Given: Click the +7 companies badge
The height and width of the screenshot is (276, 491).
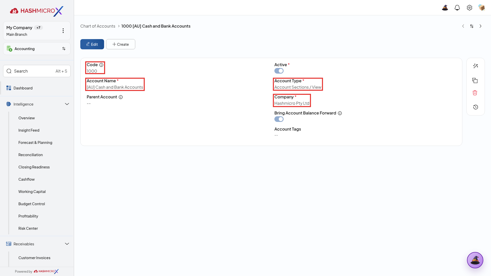Looking at the screenshot, I should 38,28.
